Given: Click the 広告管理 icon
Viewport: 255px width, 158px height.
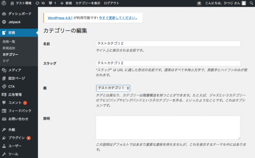Looking at the screenshot, I should coord(4,95).
